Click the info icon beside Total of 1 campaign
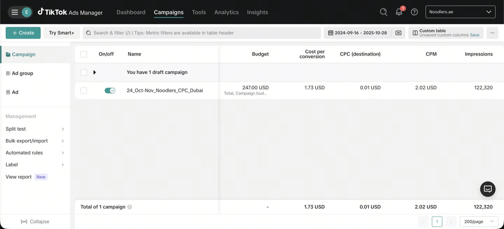The height and width of the screenshot is (229, 504). point(129,207)
